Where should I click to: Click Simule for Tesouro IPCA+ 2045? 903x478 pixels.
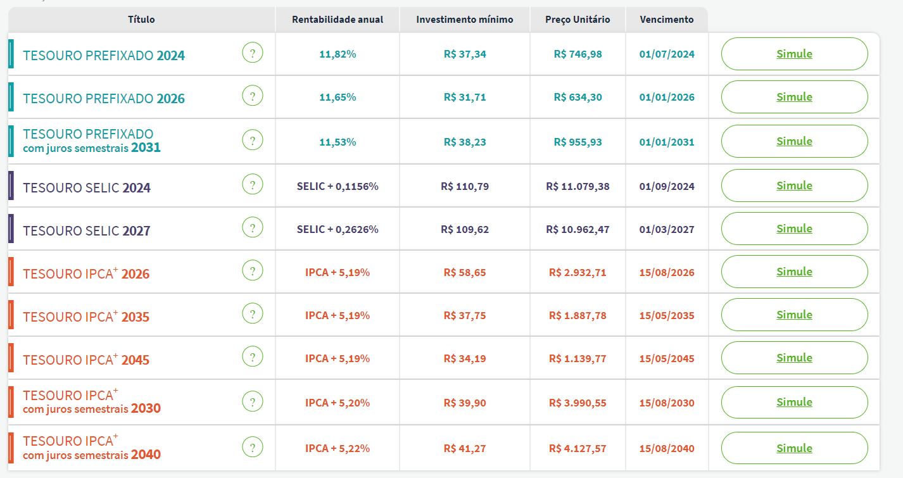(794, 358)
